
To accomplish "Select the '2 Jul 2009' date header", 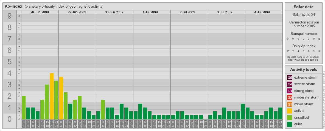I will tap(187, 12).
